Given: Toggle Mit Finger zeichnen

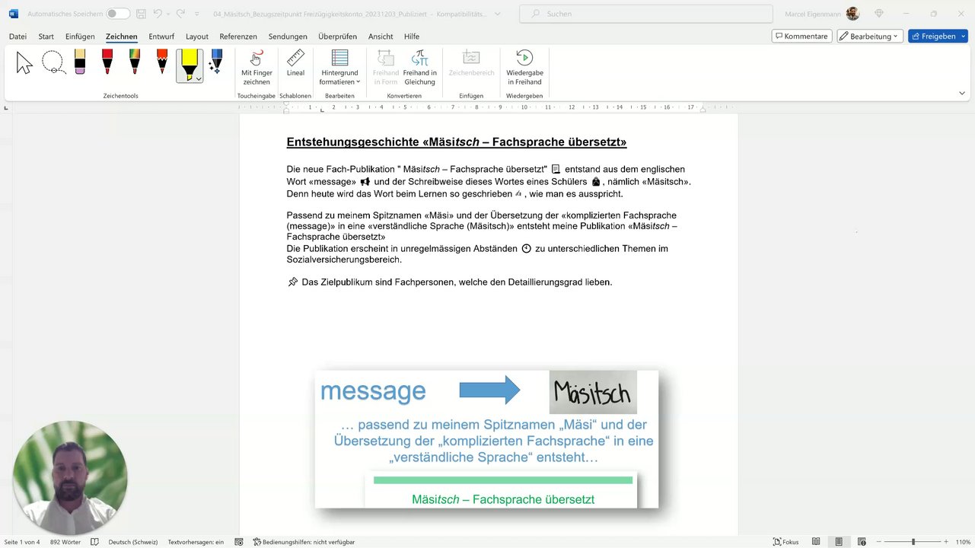Looking at the screenshot, I should click(256, 68).
